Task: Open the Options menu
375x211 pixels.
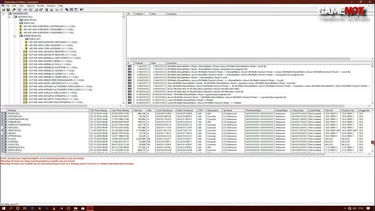Action: 30,6
